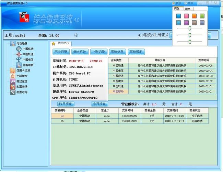The image size is (223, 172).
Task: Click phone number 13839809099
Action: 130,116
